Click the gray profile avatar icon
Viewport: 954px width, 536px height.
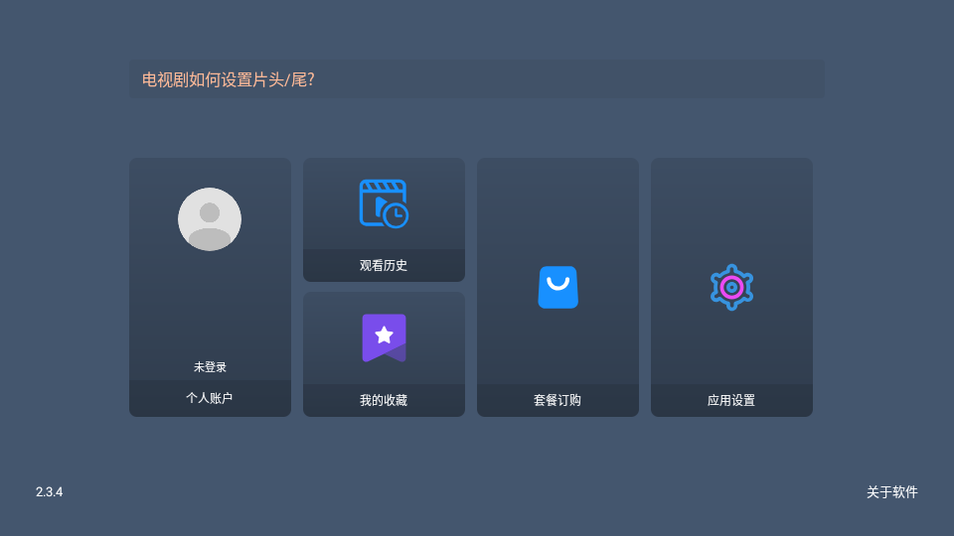tap(210, 219)
